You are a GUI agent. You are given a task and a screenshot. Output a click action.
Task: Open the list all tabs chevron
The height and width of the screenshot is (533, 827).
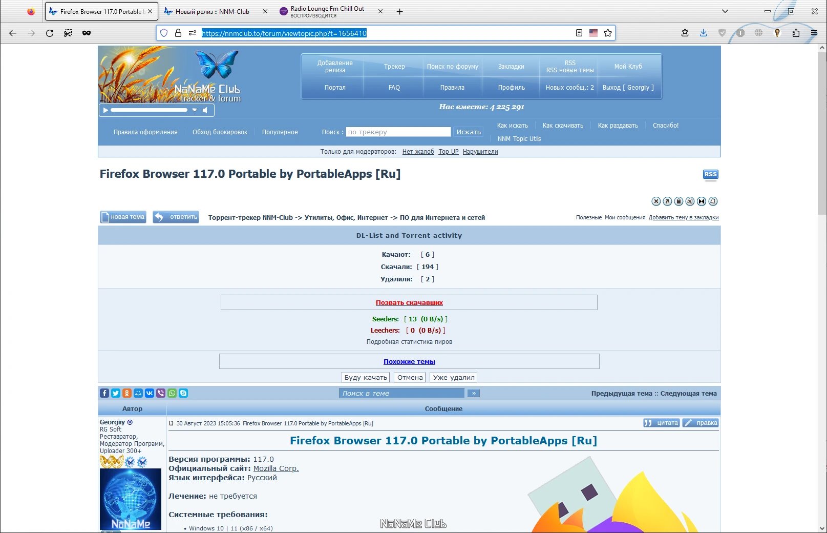pos(725,11)
